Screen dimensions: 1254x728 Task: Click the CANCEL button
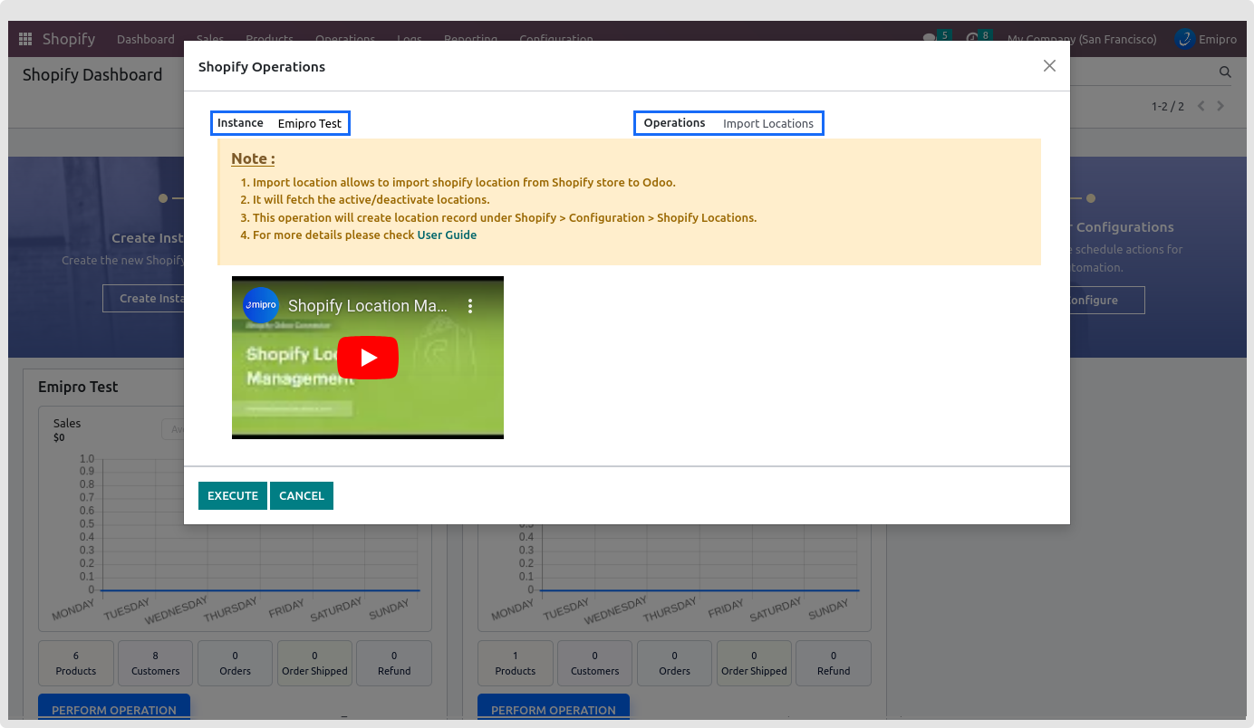(x=302, y=495)
